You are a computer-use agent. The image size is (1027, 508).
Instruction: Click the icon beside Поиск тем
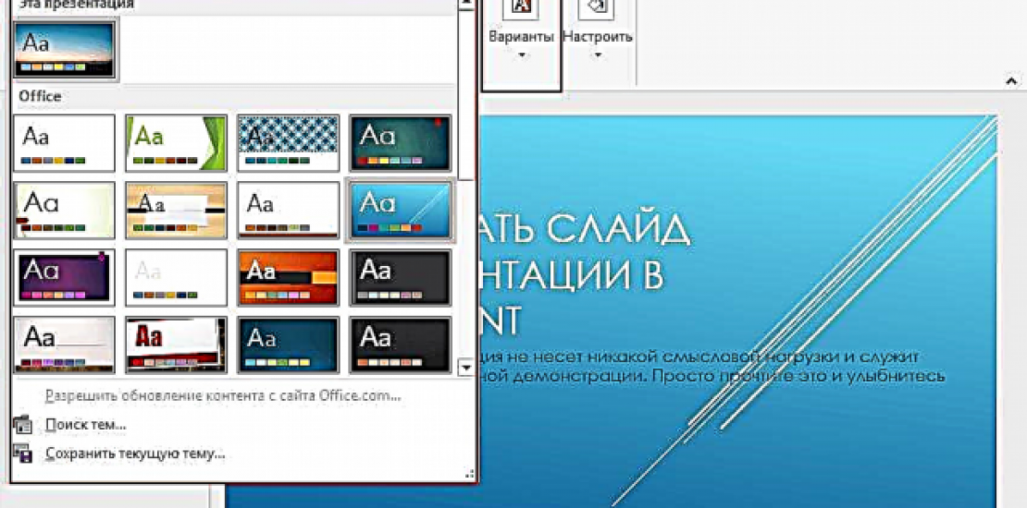coord(23,425)
